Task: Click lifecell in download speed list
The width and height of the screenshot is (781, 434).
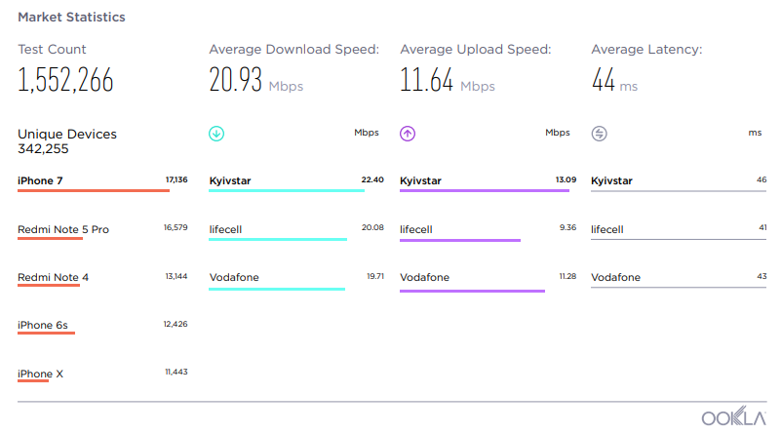Action: pyautogui.click(x=225, y=230)
